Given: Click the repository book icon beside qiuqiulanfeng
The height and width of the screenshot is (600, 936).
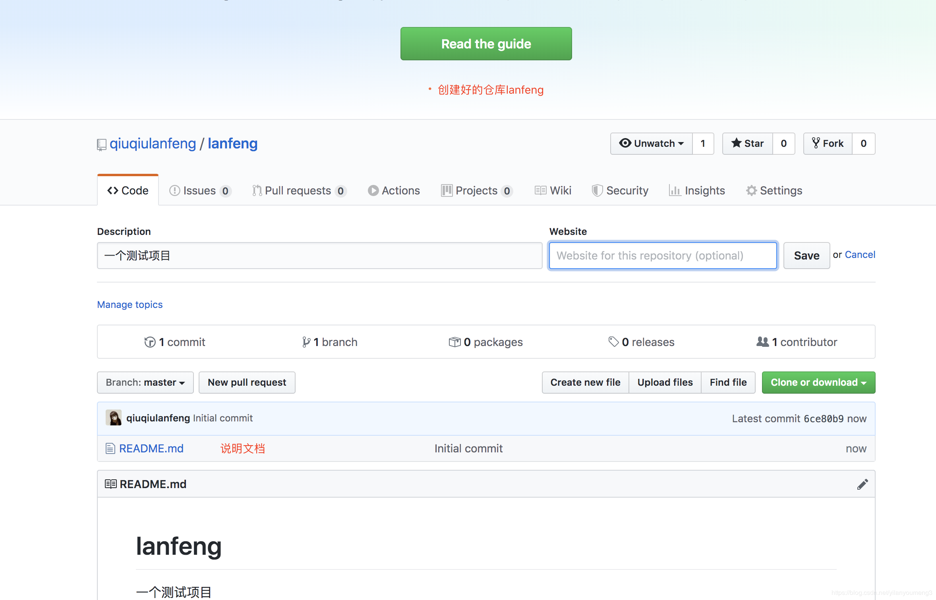Looking at the screenshot, I should [102, 144].
